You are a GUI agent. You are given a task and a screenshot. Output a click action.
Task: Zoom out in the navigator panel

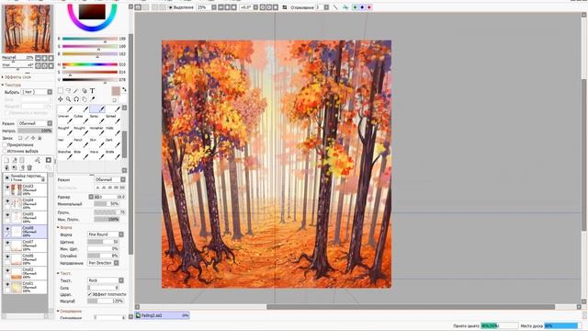(x=38, y=58)
